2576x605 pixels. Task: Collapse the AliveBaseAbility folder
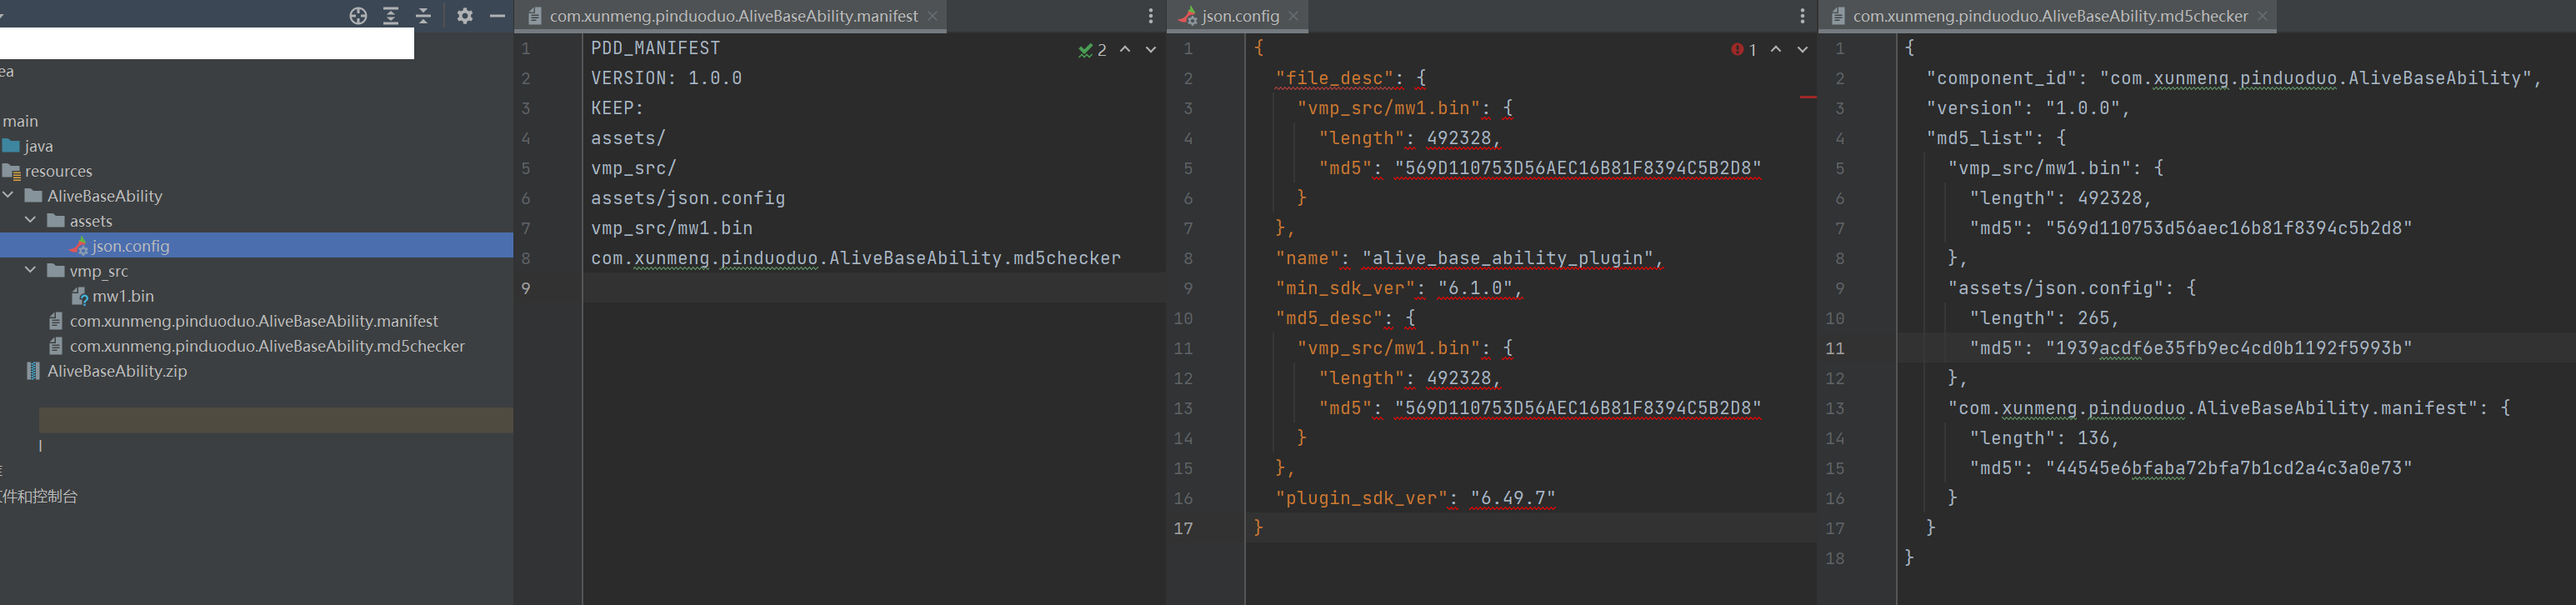click(9, 196)
